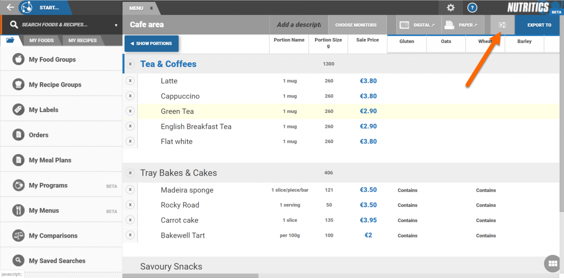This screenshot has width=564, height=278.
Task: Click the Choose Monitors button
Action: pyautogui.click(x=356, y=25)
